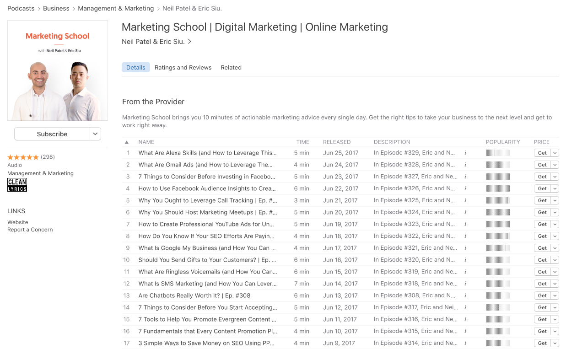Go to Management & Marketing in the breadcrumb

pyautogui.click(x=116, y=8)
